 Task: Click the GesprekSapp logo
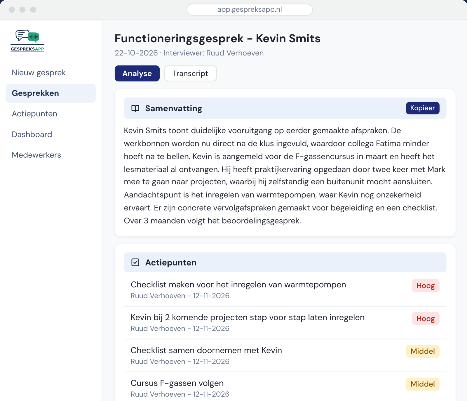(x=27, y=41)
